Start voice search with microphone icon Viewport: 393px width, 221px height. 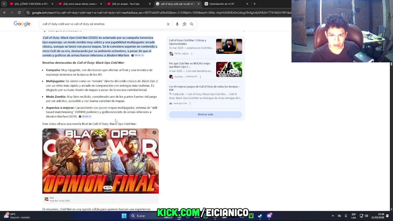[177, 24]
